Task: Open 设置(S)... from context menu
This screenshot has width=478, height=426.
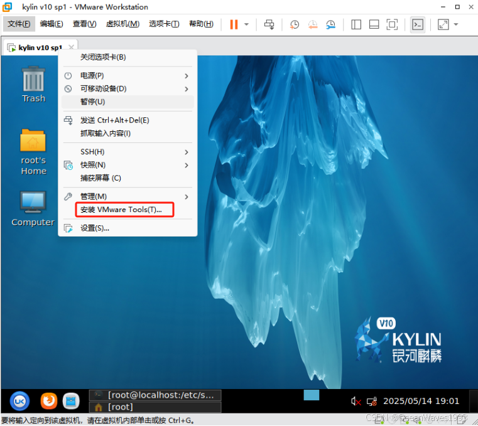Action: (x=128, y=228)
